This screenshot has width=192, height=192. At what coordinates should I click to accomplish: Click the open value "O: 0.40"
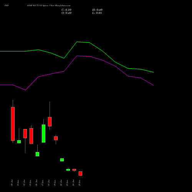tap(66, 13)
